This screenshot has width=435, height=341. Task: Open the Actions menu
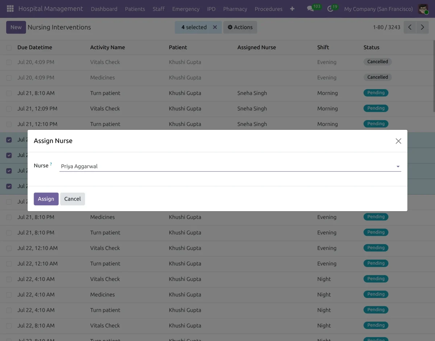point(240,27)
